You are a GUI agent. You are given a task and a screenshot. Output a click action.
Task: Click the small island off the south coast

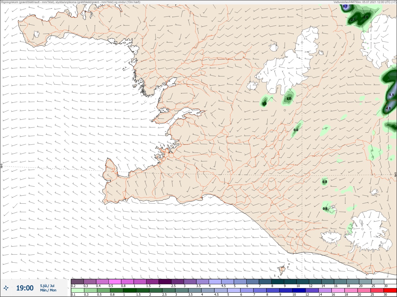(x=282, y=270)
